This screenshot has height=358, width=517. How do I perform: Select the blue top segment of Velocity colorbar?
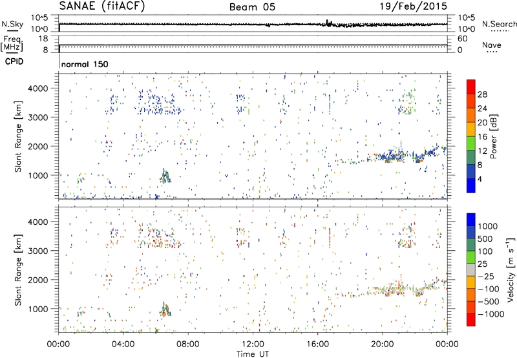coord(471,220)
